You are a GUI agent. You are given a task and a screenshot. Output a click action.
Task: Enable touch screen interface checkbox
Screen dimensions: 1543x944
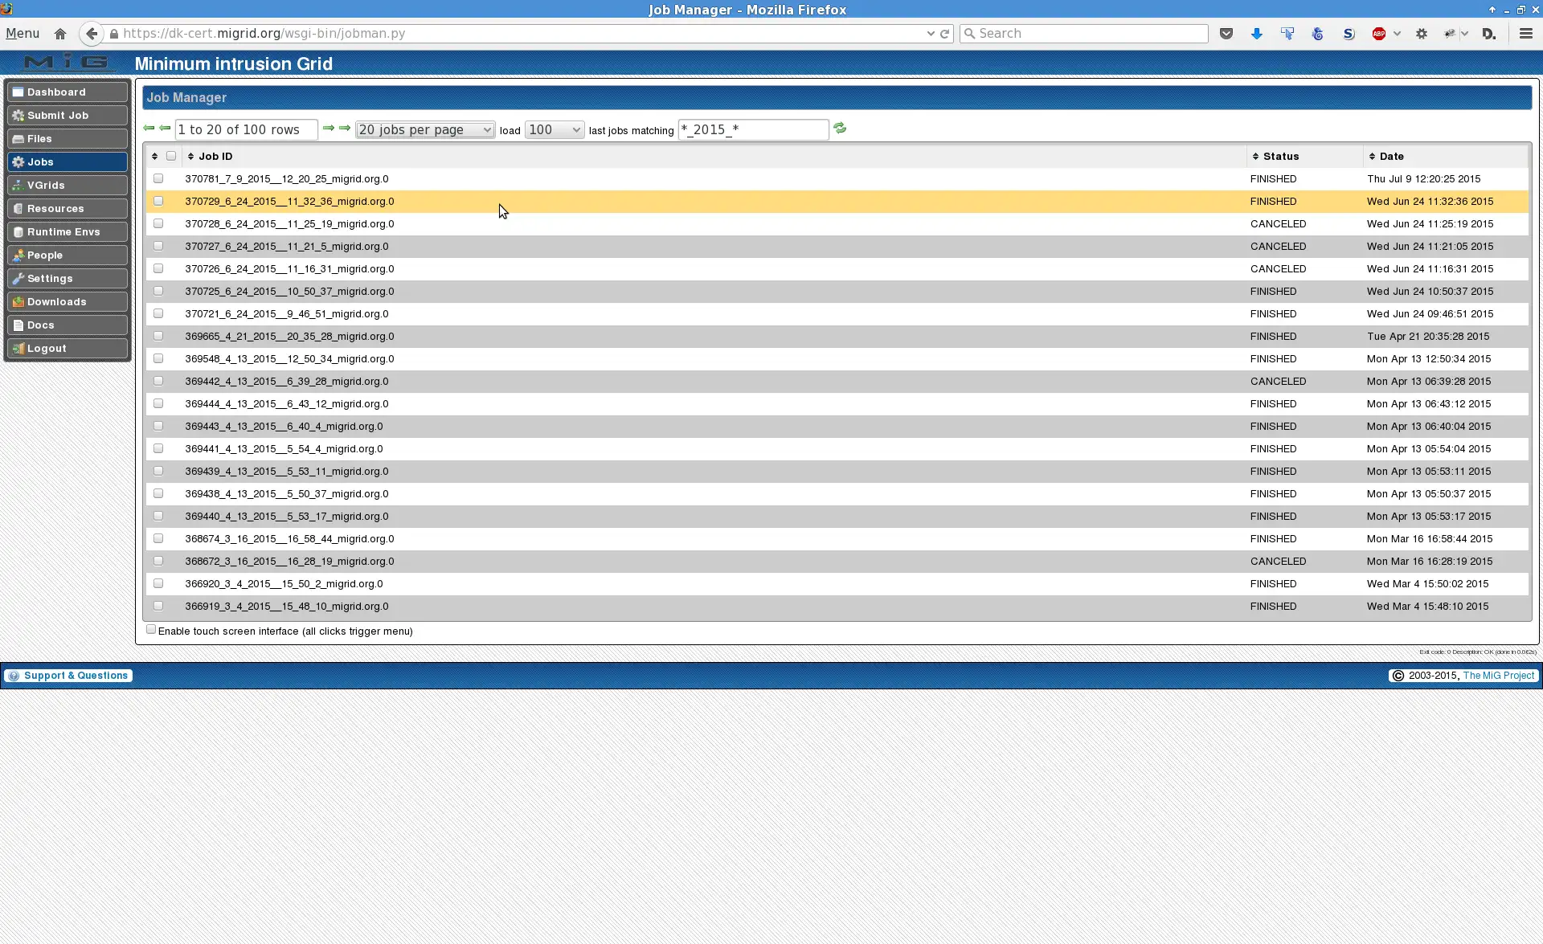tap(151, 629)
